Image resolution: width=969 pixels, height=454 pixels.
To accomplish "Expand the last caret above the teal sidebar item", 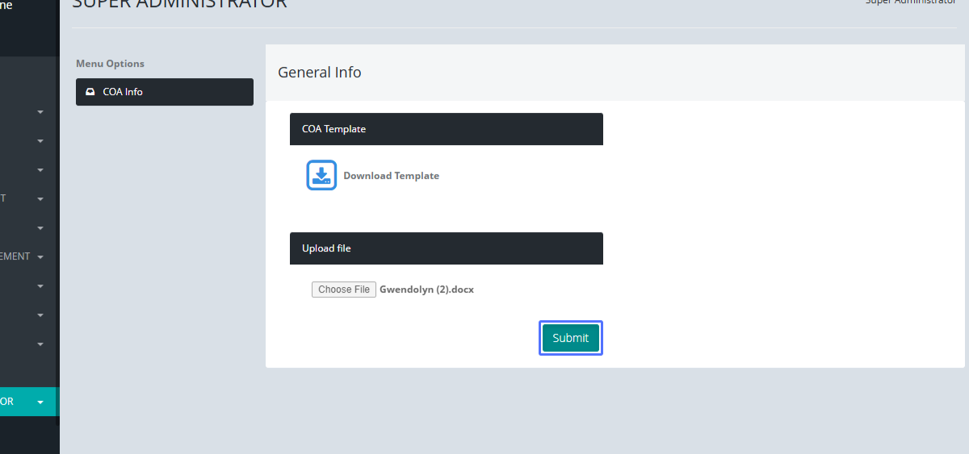I will point(40,344).
